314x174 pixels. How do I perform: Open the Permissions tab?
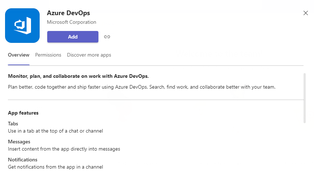[x=48, y=55]
